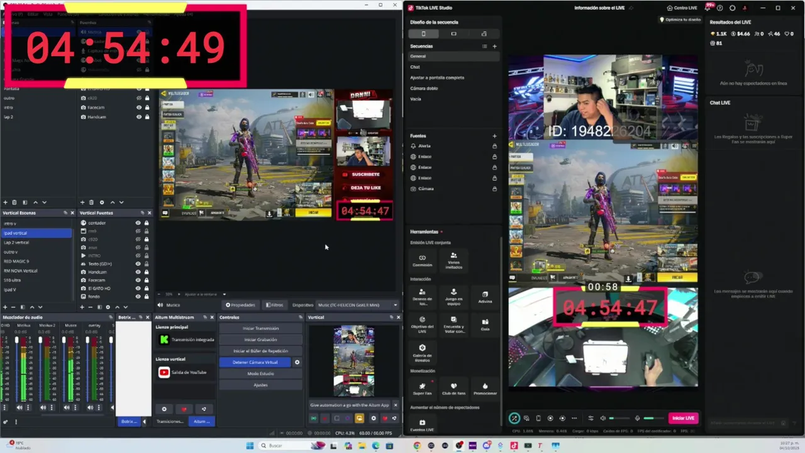Open Juego en equipo interaction tool
The image size is (805, 453).
[453, 296]
